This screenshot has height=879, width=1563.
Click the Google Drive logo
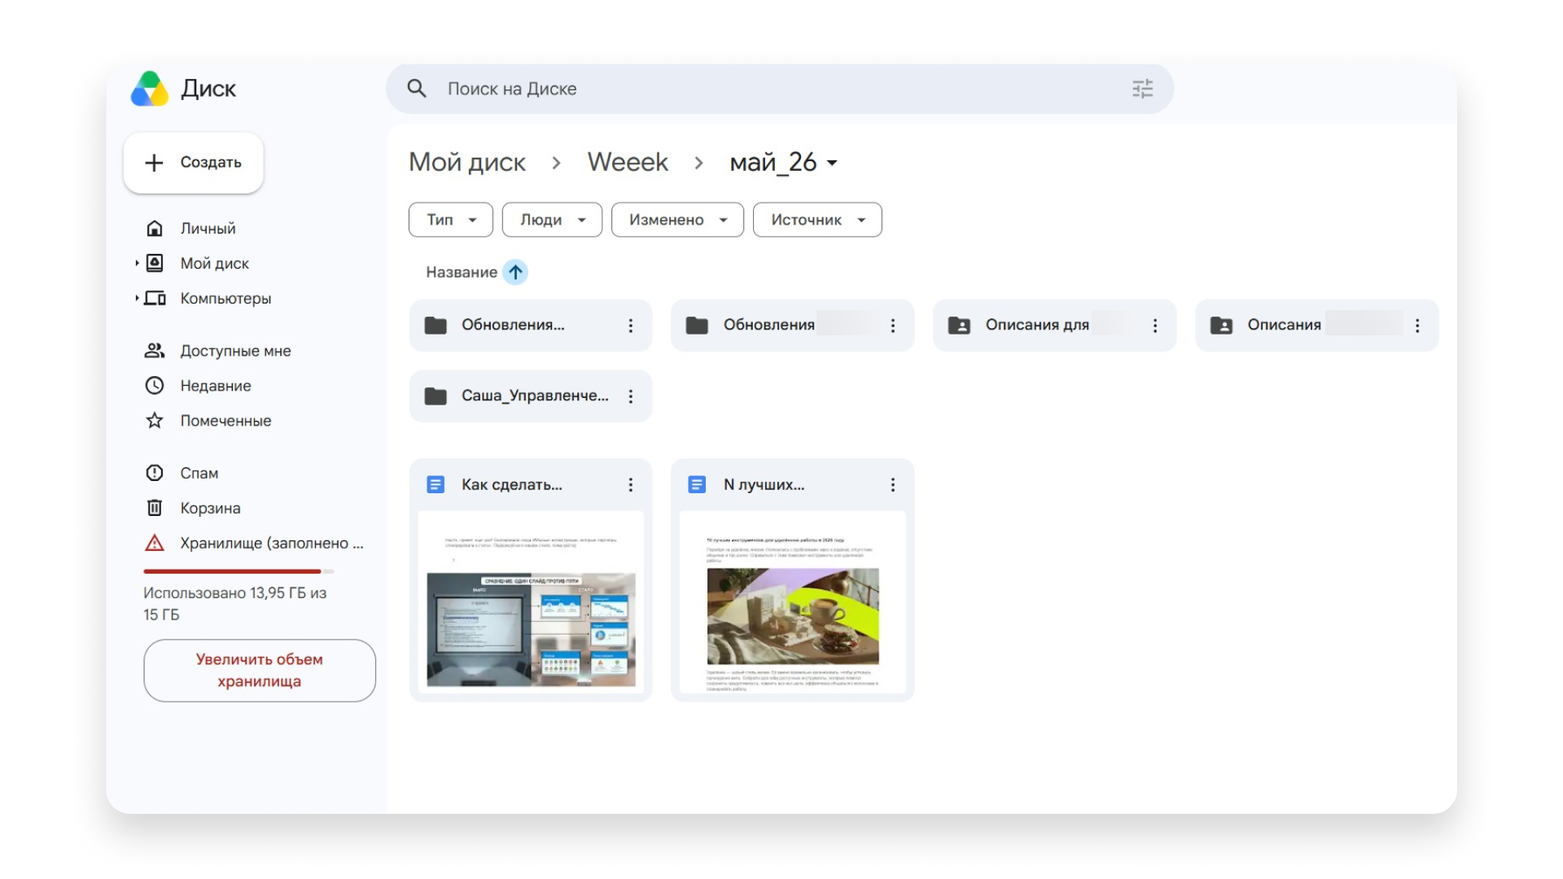(x=150, y=89)
